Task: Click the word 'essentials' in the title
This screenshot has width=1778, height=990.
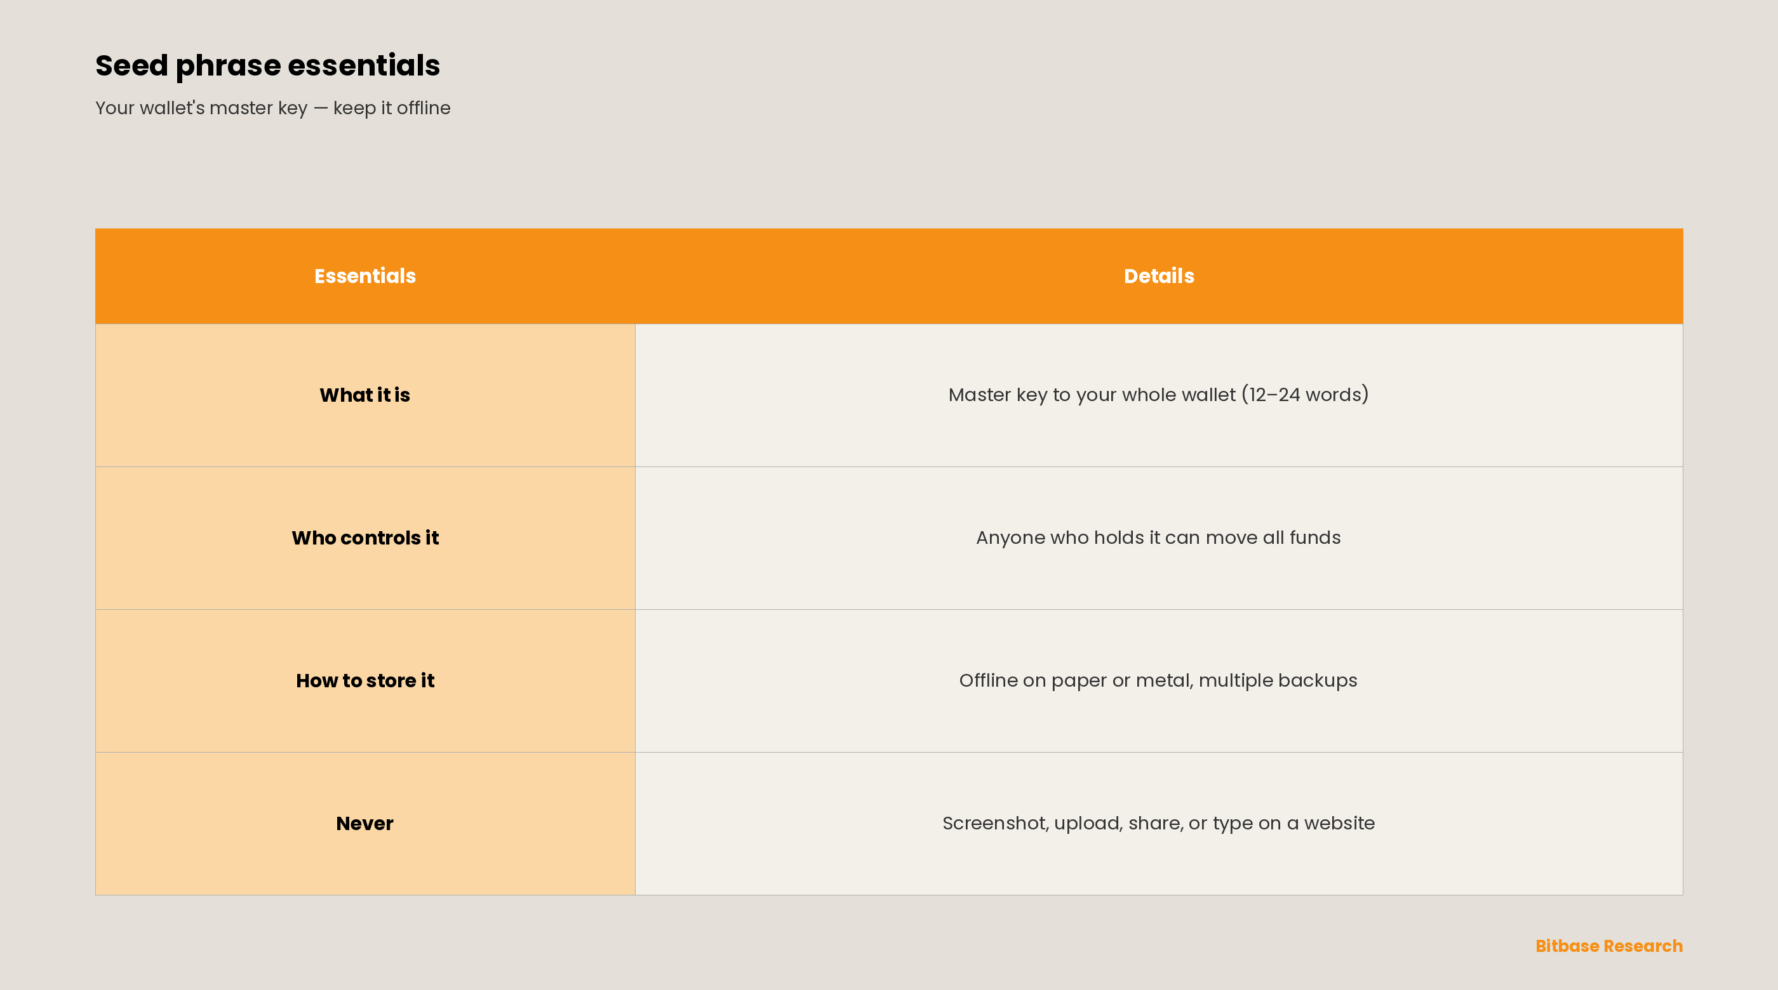Action: click(364, 66)
